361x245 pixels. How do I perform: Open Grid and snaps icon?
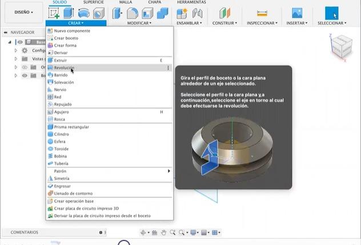pos(204,232)
